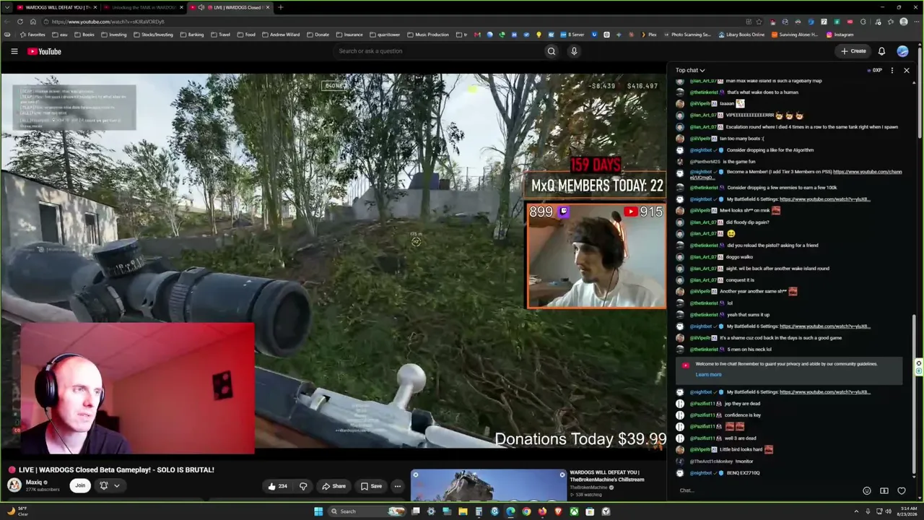Click the Create button

pyautogui.click(x=853, y=51)
